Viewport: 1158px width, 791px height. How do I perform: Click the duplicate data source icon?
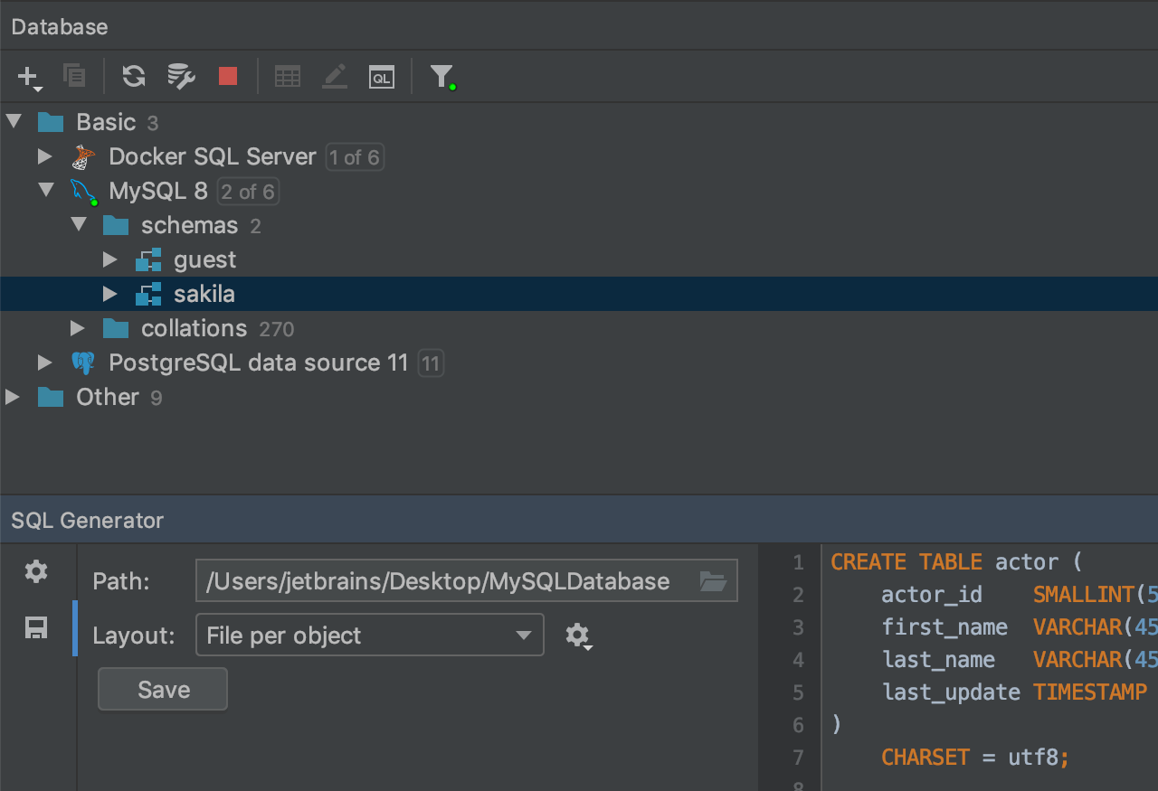[x=74, y=76]
